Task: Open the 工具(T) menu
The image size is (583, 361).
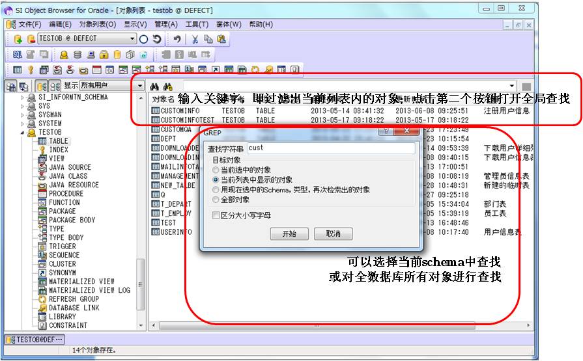Action: [x=197, y=24]
